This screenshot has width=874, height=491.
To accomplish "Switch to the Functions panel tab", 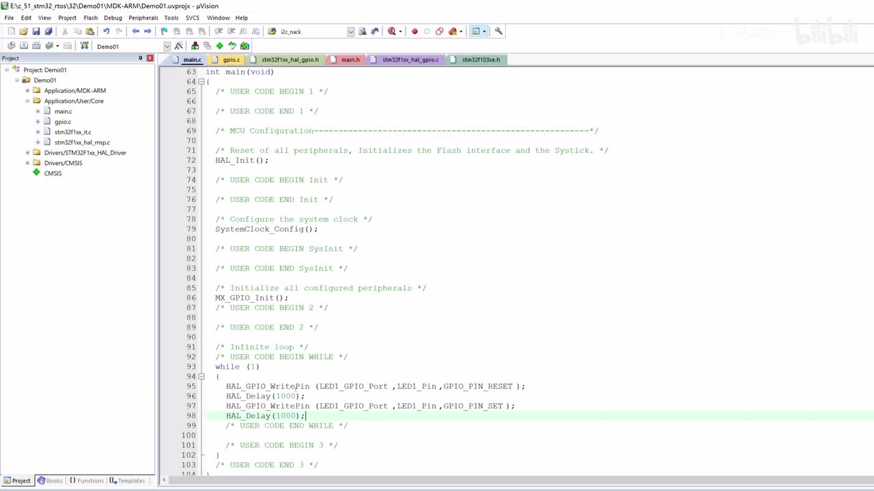I will (86, 481).
